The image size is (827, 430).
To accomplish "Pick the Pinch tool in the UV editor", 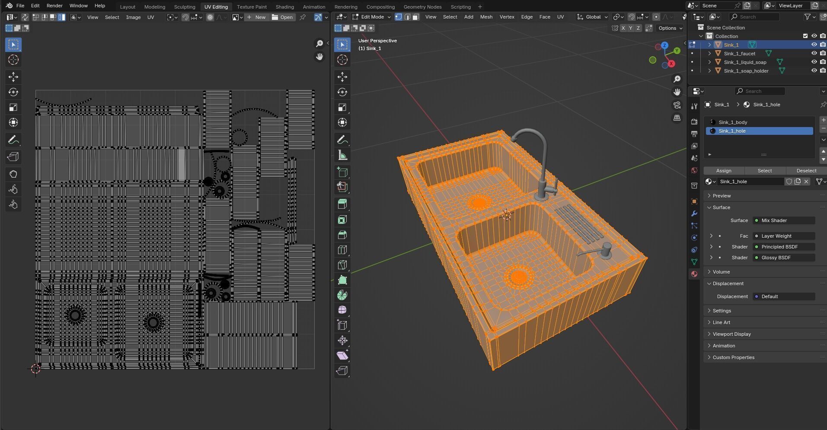I will (13, 204).
